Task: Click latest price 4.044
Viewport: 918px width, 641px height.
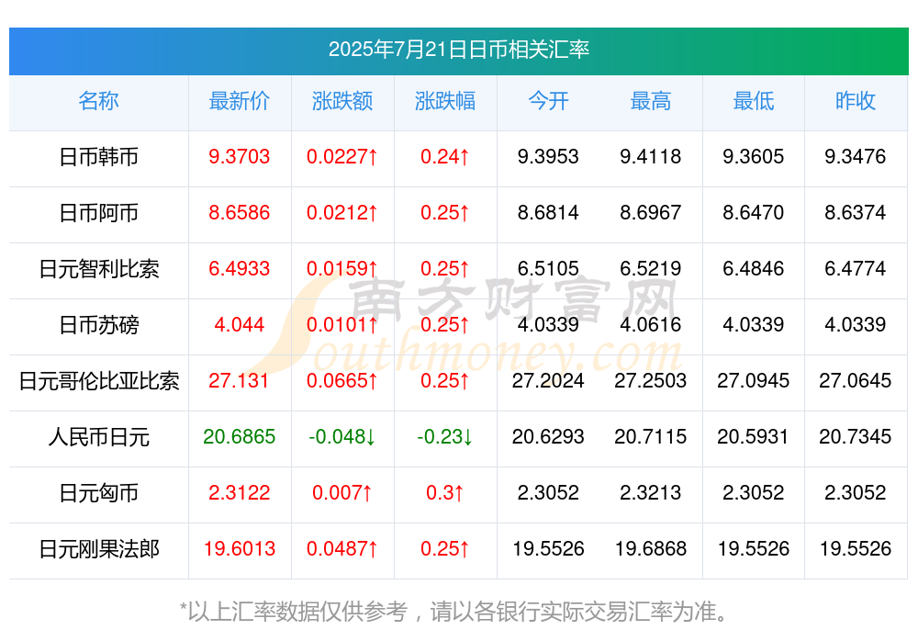Action: click(x=239, y=324)
